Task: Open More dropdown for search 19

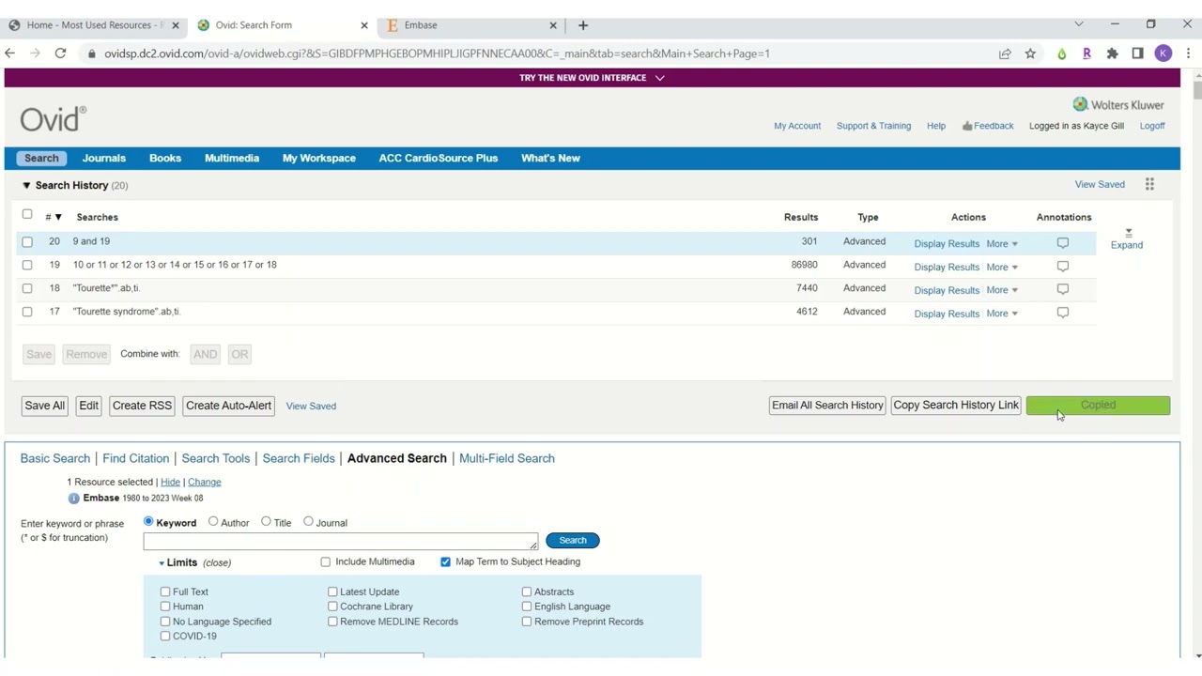Action: [x=1002, y=267]
